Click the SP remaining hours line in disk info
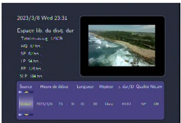The height and width of the screenshot is (123, 181). click(31, 53)
